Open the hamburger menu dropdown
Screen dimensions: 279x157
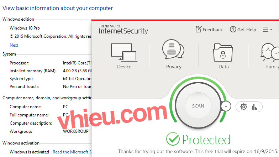coord(265,29)
